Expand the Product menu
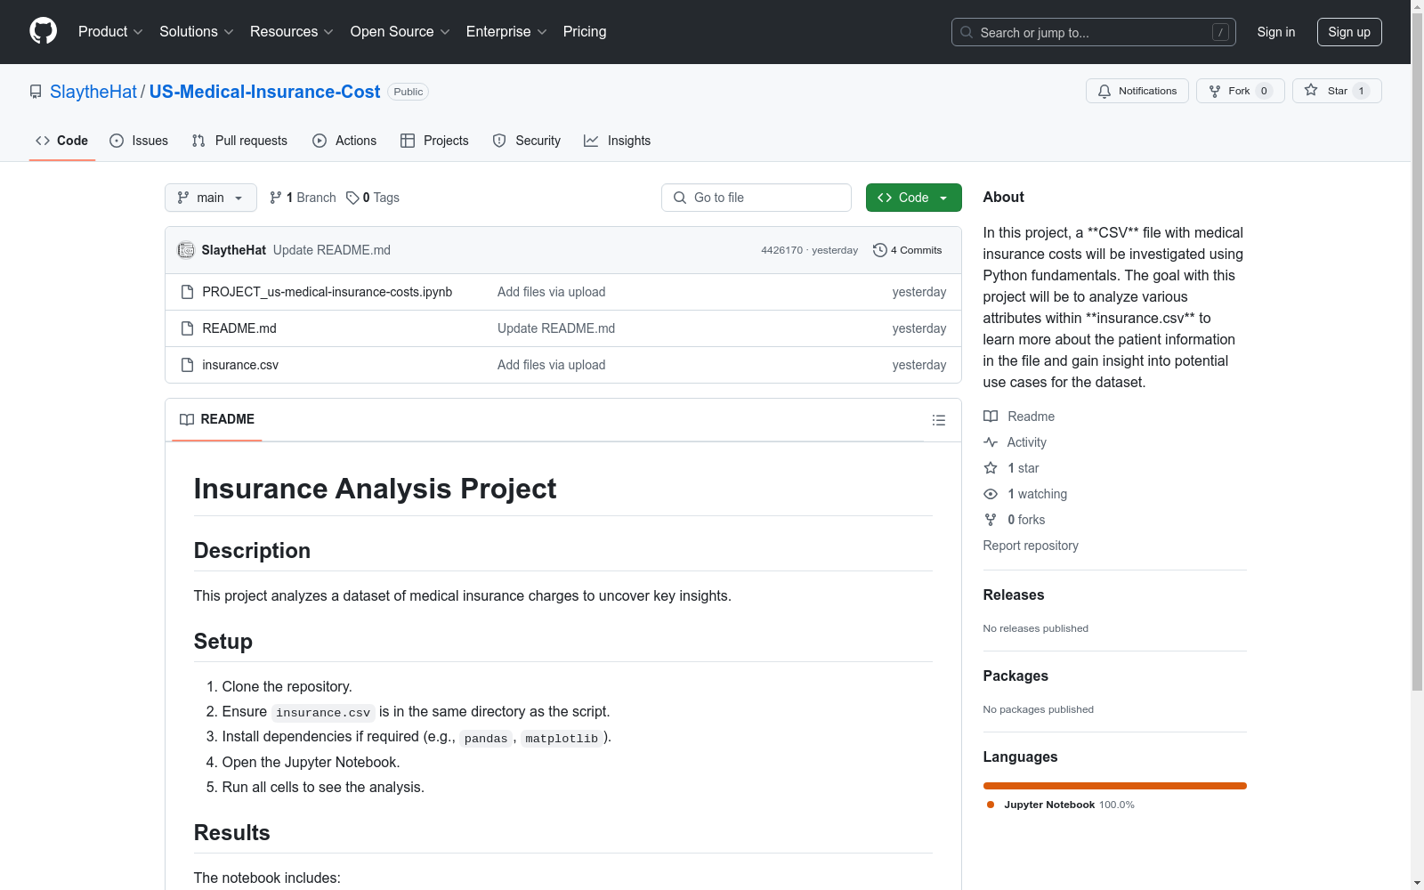 point(110,32)
